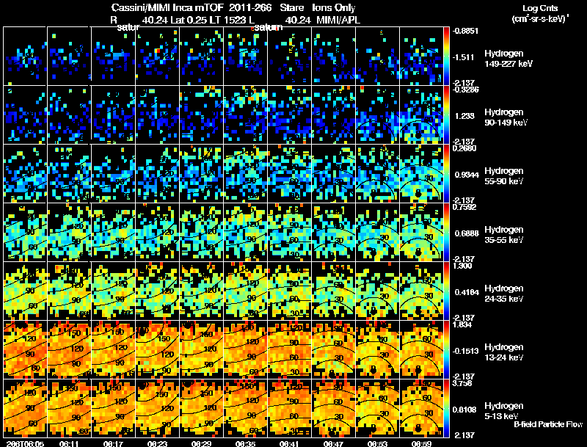Image resolution: width=587 pixels, height=447 pixels.
Task: Click the 06:11 time label
Action: pos(69,443)
